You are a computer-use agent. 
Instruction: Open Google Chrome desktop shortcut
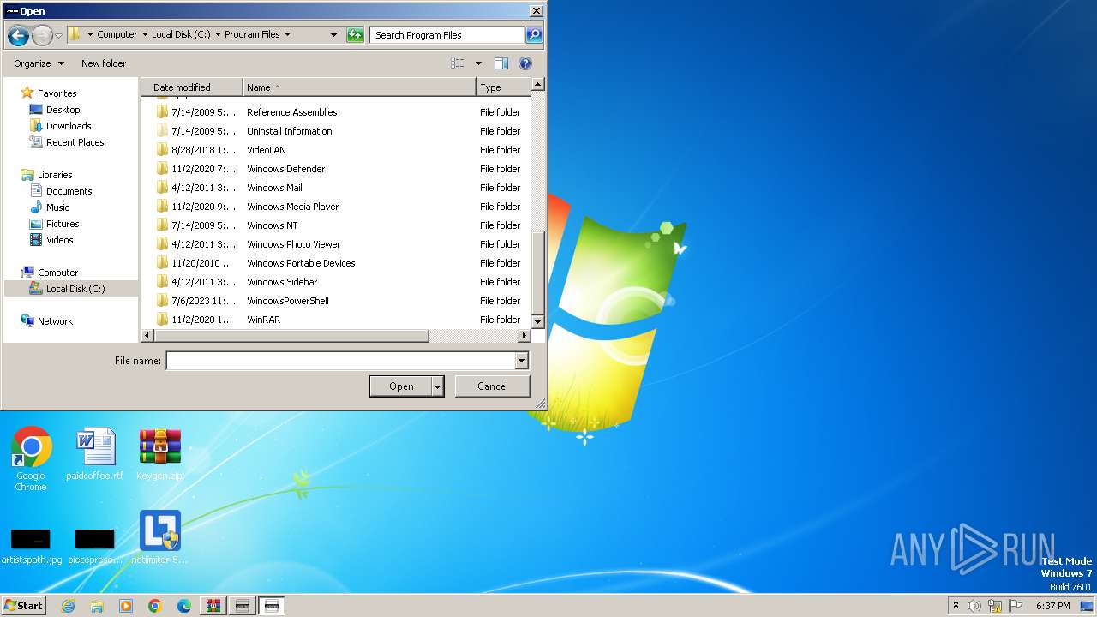31,459
